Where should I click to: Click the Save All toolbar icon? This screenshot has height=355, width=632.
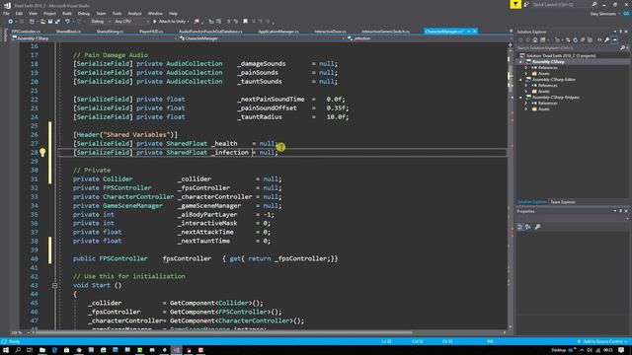click(x=57, y=22)
